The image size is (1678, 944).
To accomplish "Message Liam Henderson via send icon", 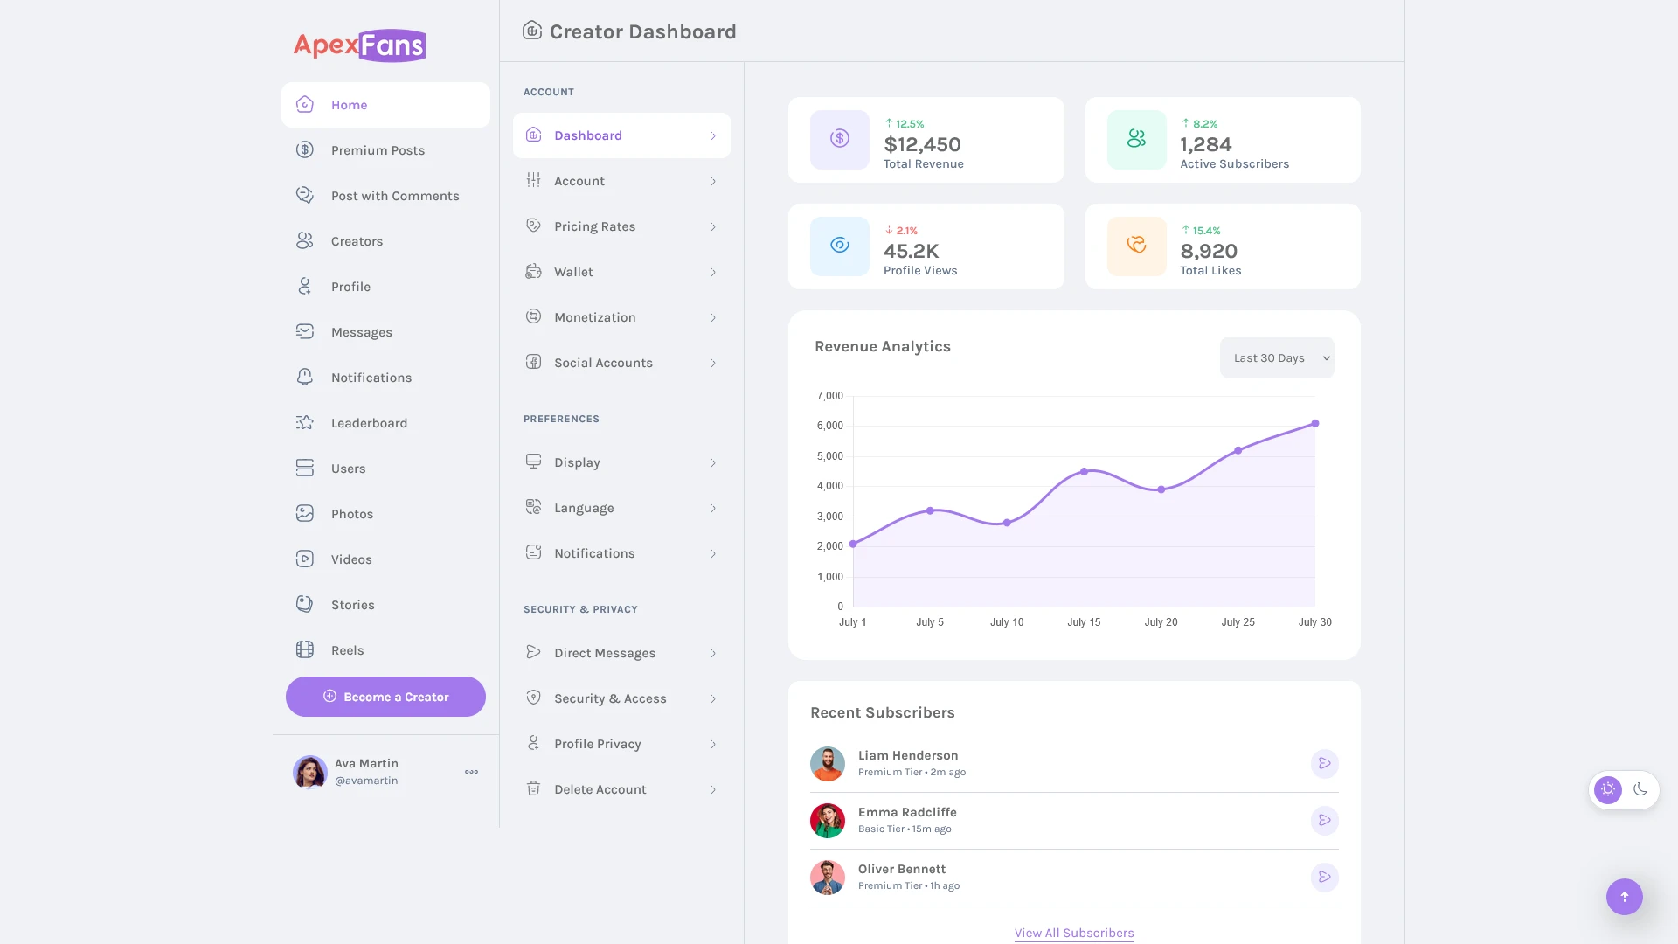I will click(x=1325, y=764).
